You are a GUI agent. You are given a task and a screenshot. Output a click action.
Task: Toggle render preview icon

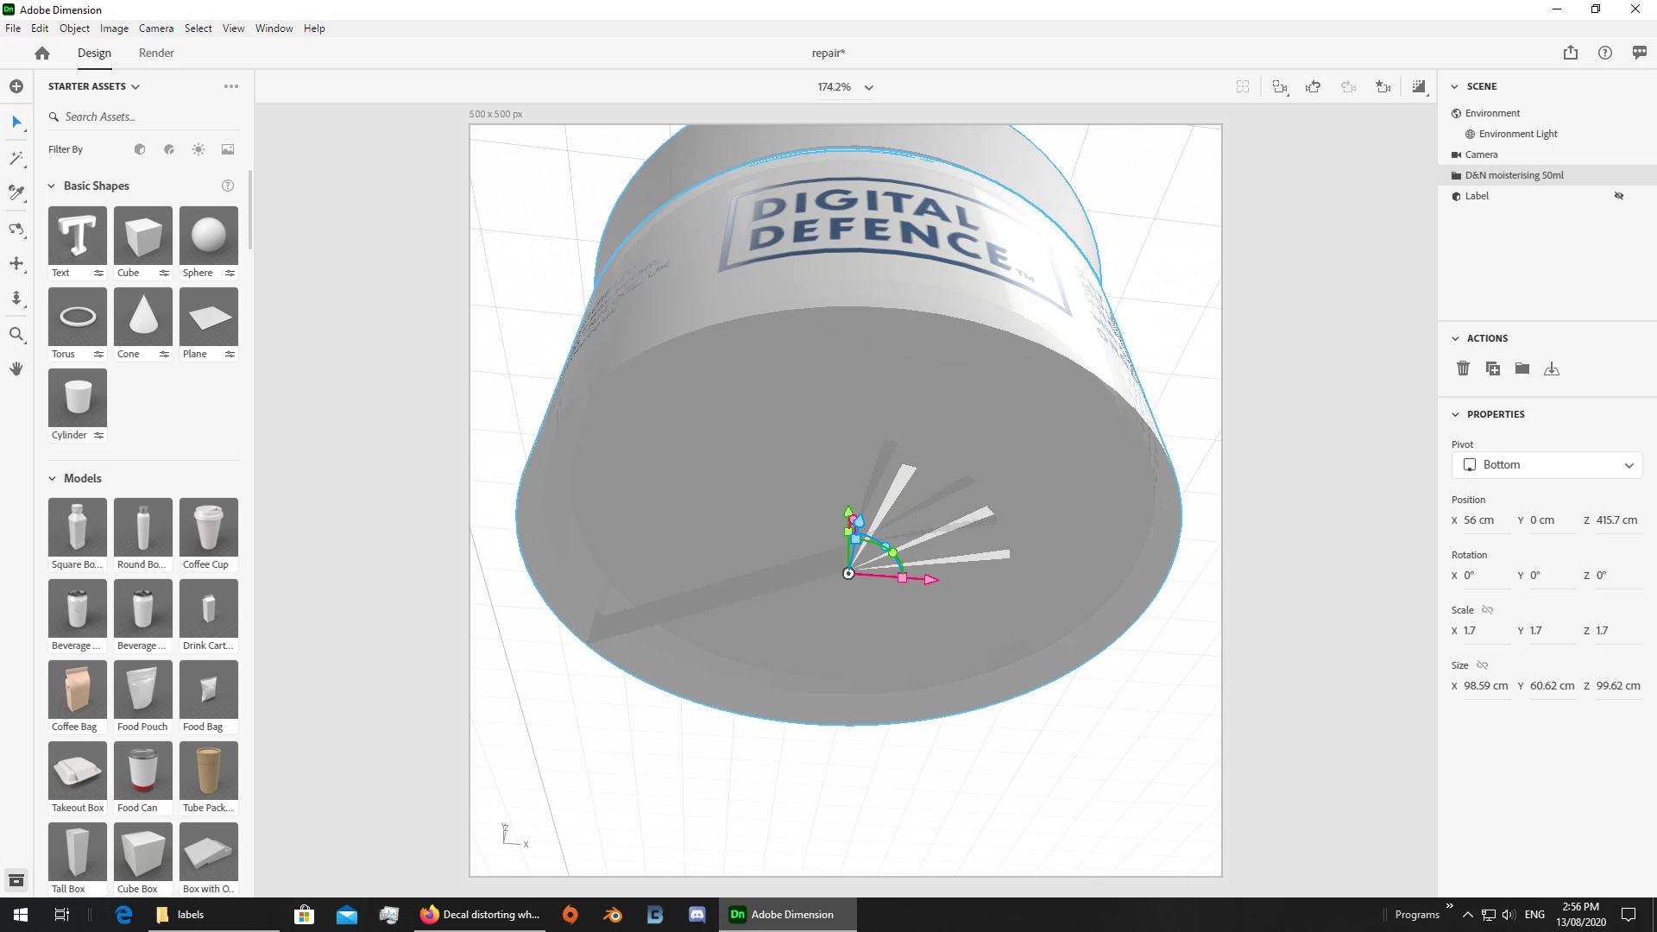(1418, 86)
